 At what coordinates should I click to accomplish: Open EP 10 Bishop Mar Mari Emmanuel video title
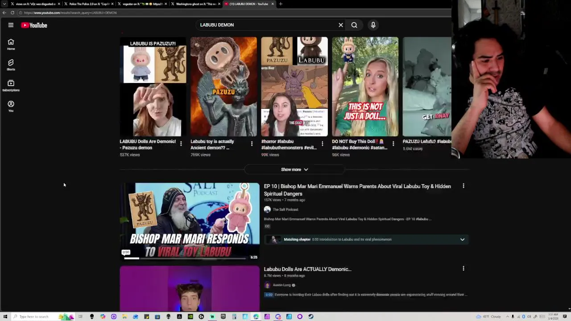click(357, 190)
